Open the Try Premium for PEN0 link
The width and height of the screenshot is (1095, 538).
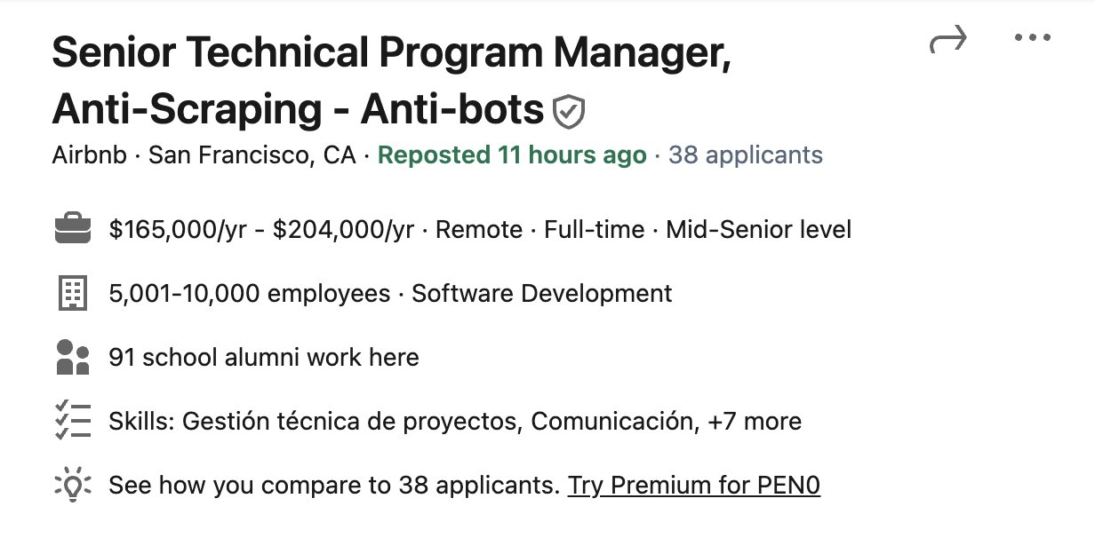693,486
